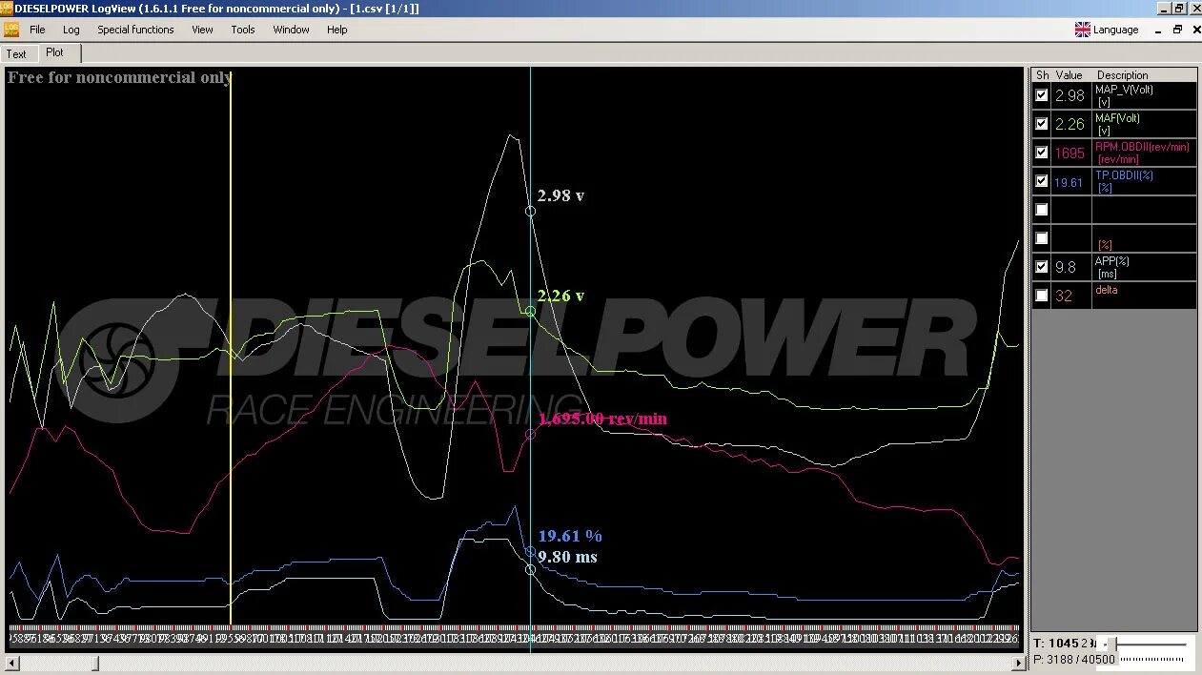Switch to the Text tab
This screenshot has height=675, width=1202.
17,54
